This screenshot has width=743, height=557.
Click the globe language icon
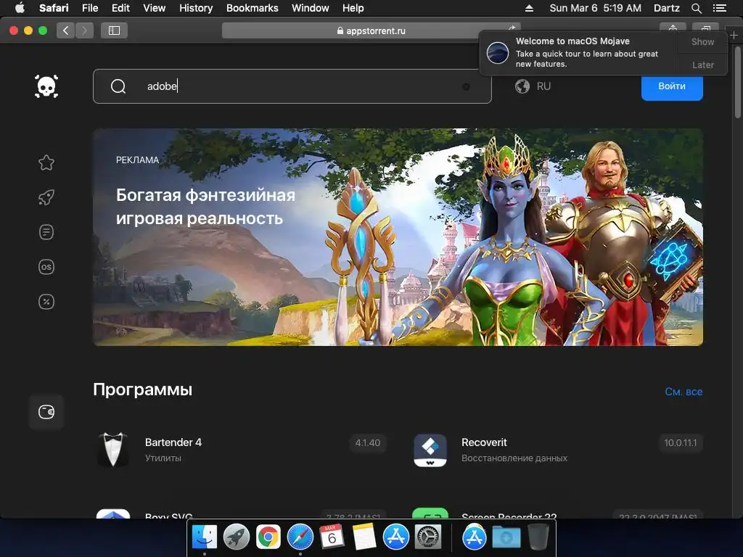coord(522,86)
